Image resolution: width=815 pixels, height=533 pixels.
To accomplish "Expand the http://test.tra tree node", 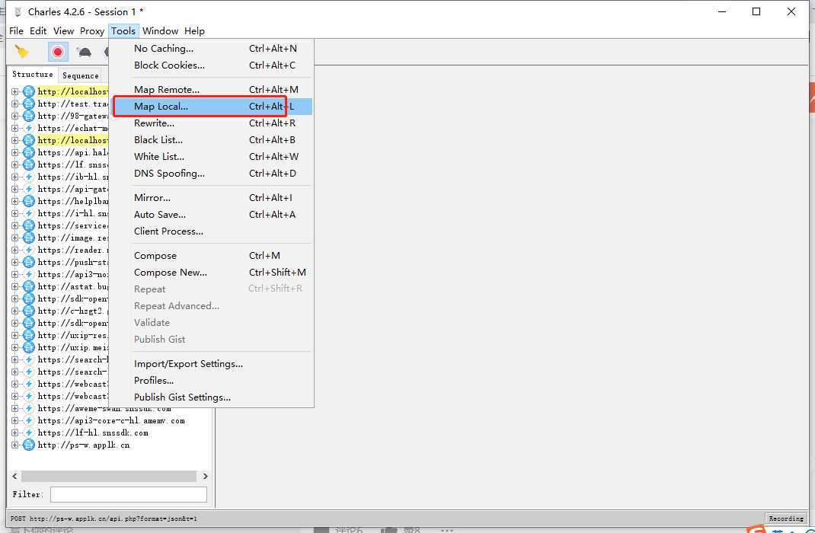I will (14, 104).
